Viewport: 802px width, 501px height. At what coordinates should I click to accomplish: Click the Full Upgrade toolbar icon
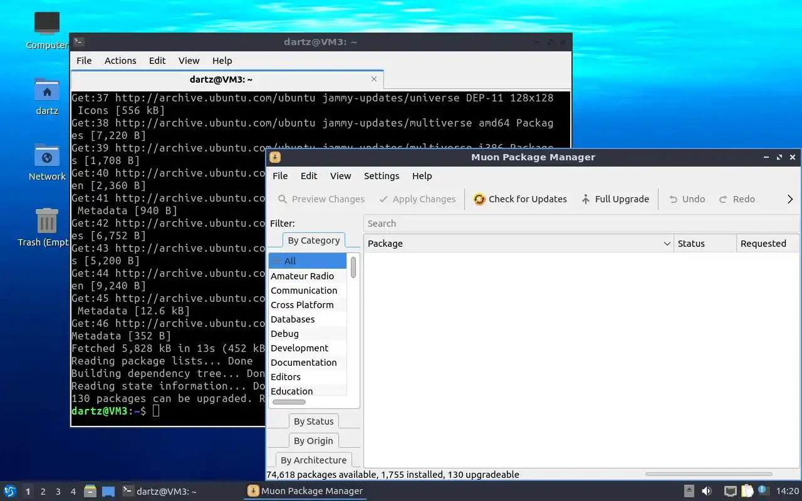(x=586, y=199)
